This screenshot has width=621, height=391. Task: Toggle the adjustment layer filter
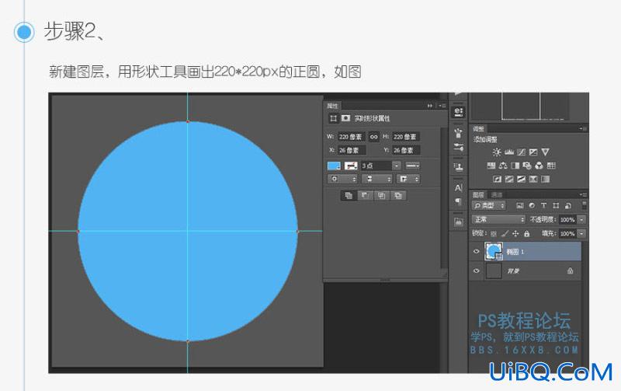coord(532,205)
